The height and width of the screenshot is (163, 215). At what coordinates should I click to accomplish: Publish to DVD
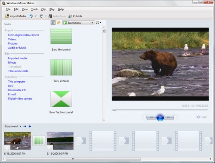11,86
